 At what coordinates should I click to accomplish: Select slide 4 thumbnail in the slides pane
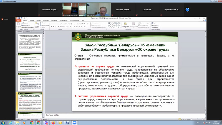click(30, 82)
